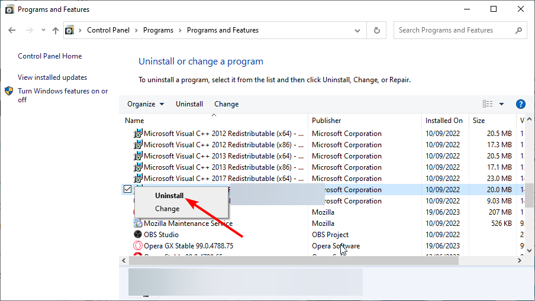The height and width of the screenshot is (301, 535).
Task: Click the Visual C++ 2012 x86 installer icon
Action: tap(138, 144)
